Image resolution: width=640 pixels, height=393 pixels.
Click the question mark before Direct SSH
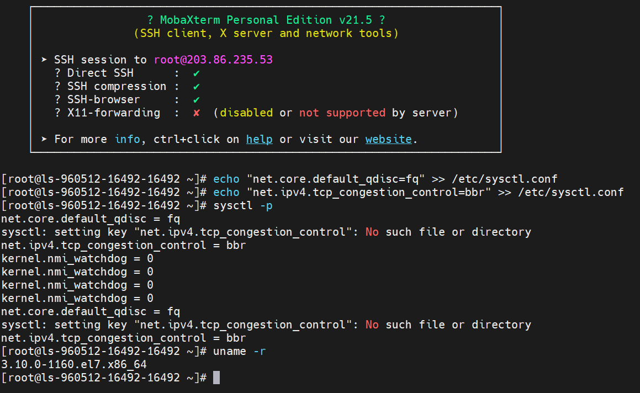57,73
